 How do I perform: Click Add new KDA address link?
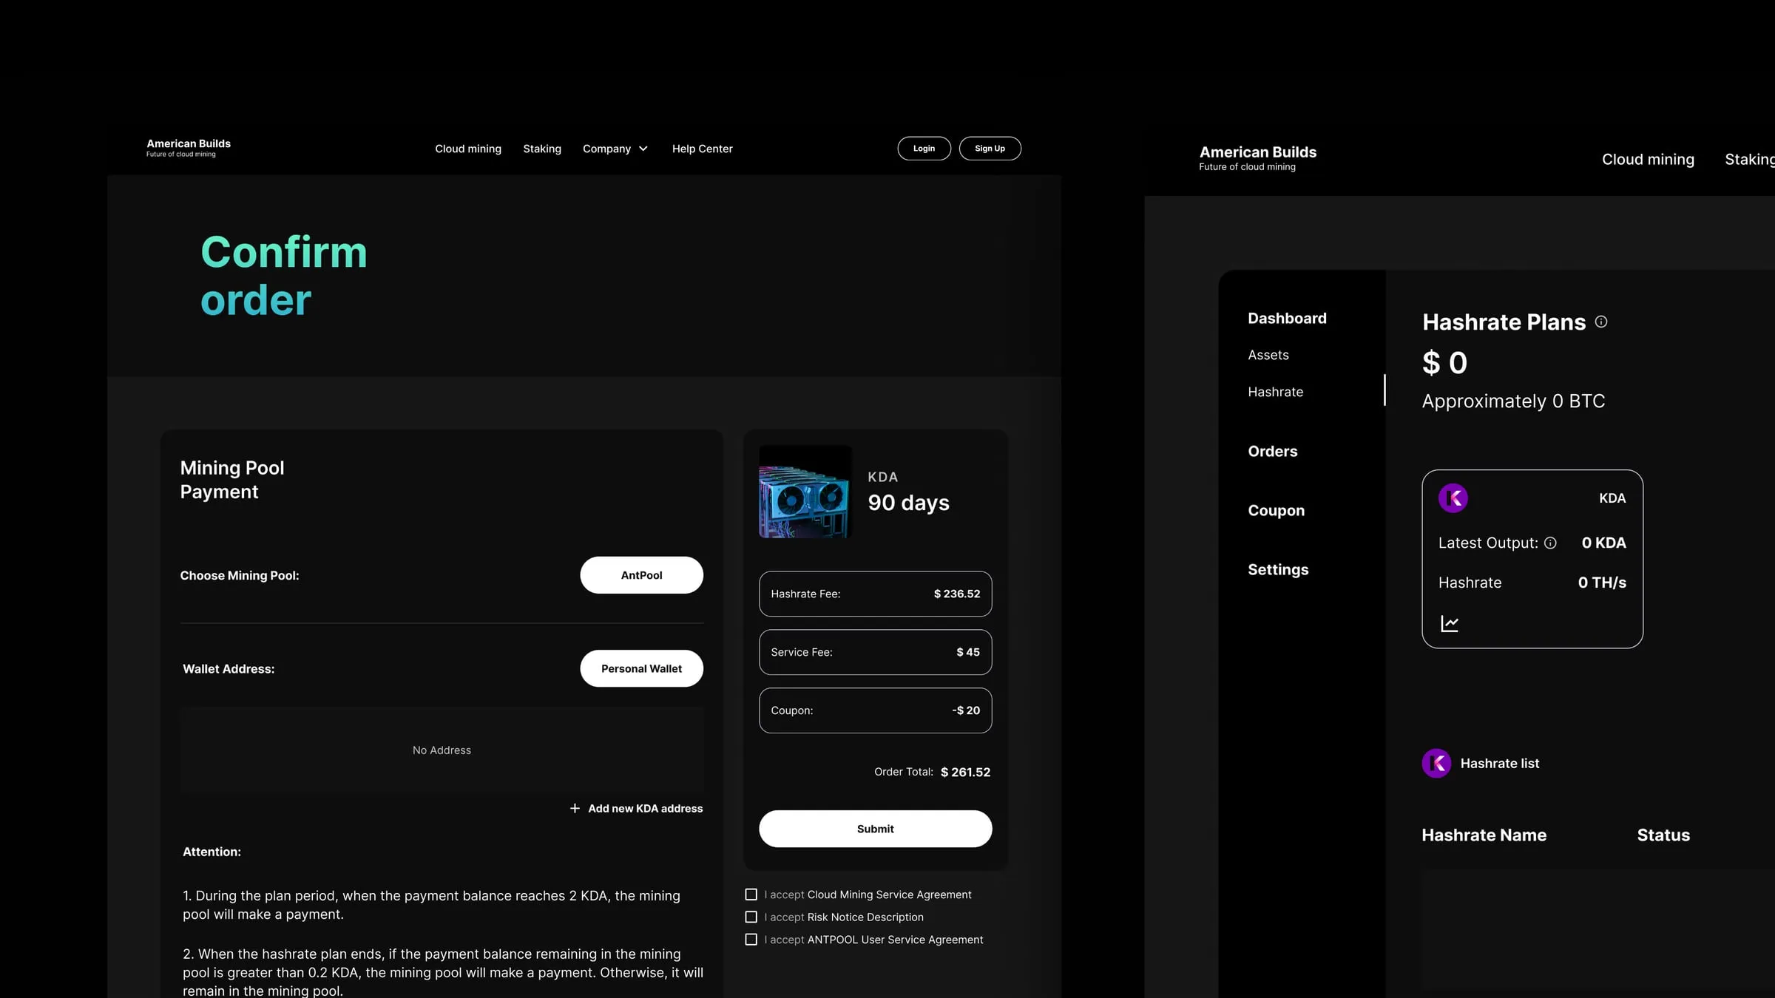(645, 809)
